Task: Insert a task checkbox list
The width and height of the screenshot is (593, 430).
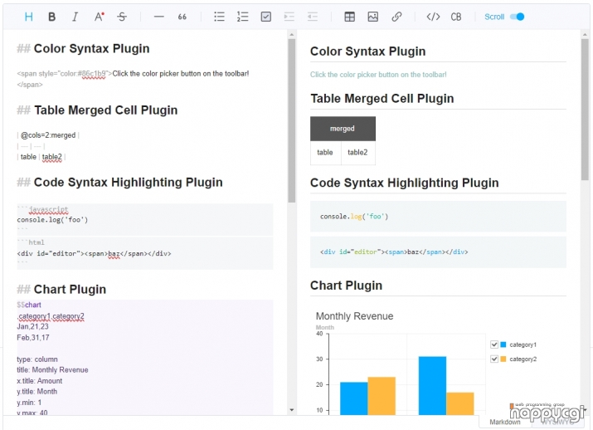Action: [x=266, y=17]
